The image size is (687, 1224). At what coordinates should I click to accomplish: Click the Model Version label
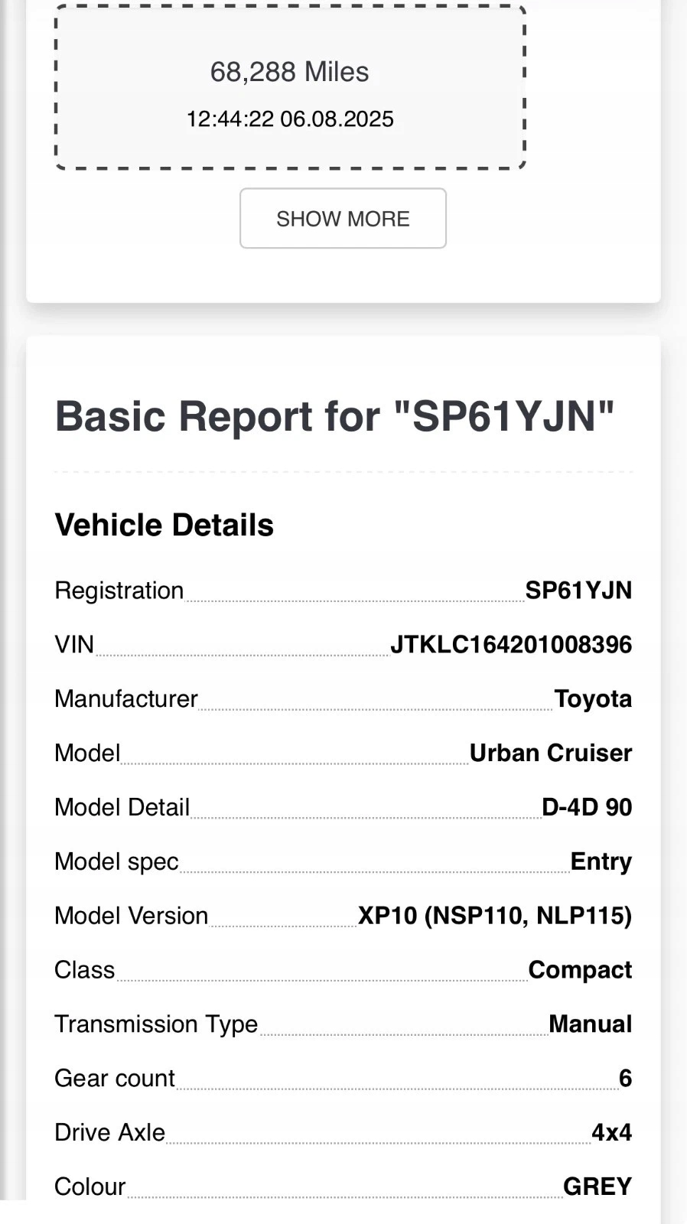[132, 916]
